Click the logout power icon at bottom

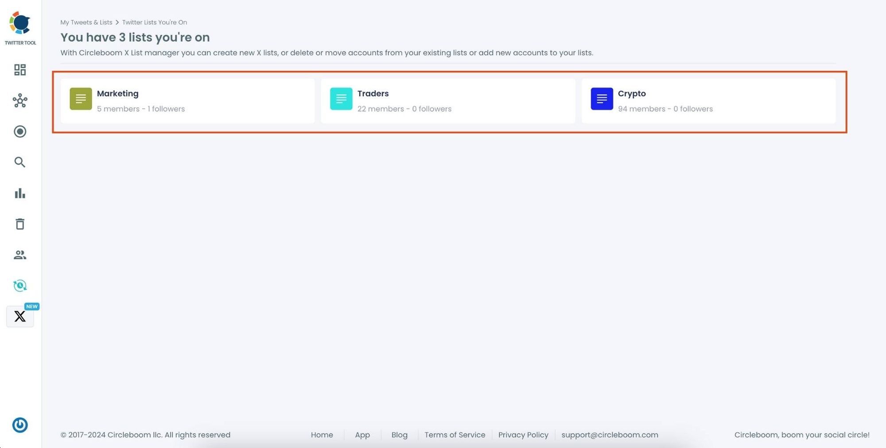pyautogui.click(x=20, y=425)
